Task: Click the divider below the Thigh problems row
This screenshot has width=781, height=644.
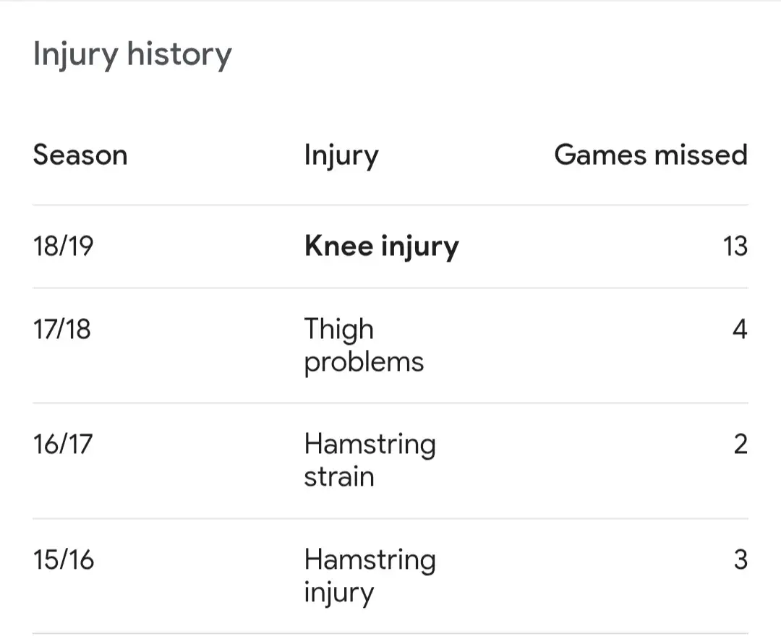Action: pyautogui.click(x=390, y=403)
